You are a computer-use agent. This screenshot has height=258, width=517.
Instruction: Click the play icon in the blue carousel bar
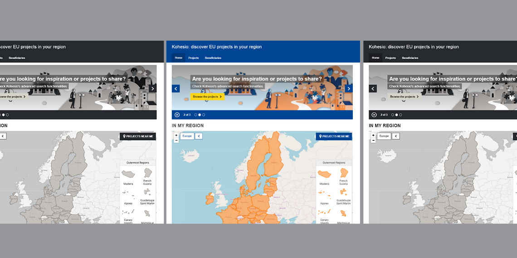pos(177,115)
